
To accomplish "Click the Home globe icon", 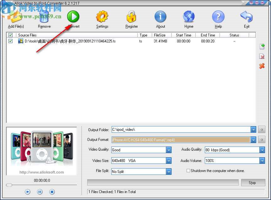I will (x=189, y=16).
